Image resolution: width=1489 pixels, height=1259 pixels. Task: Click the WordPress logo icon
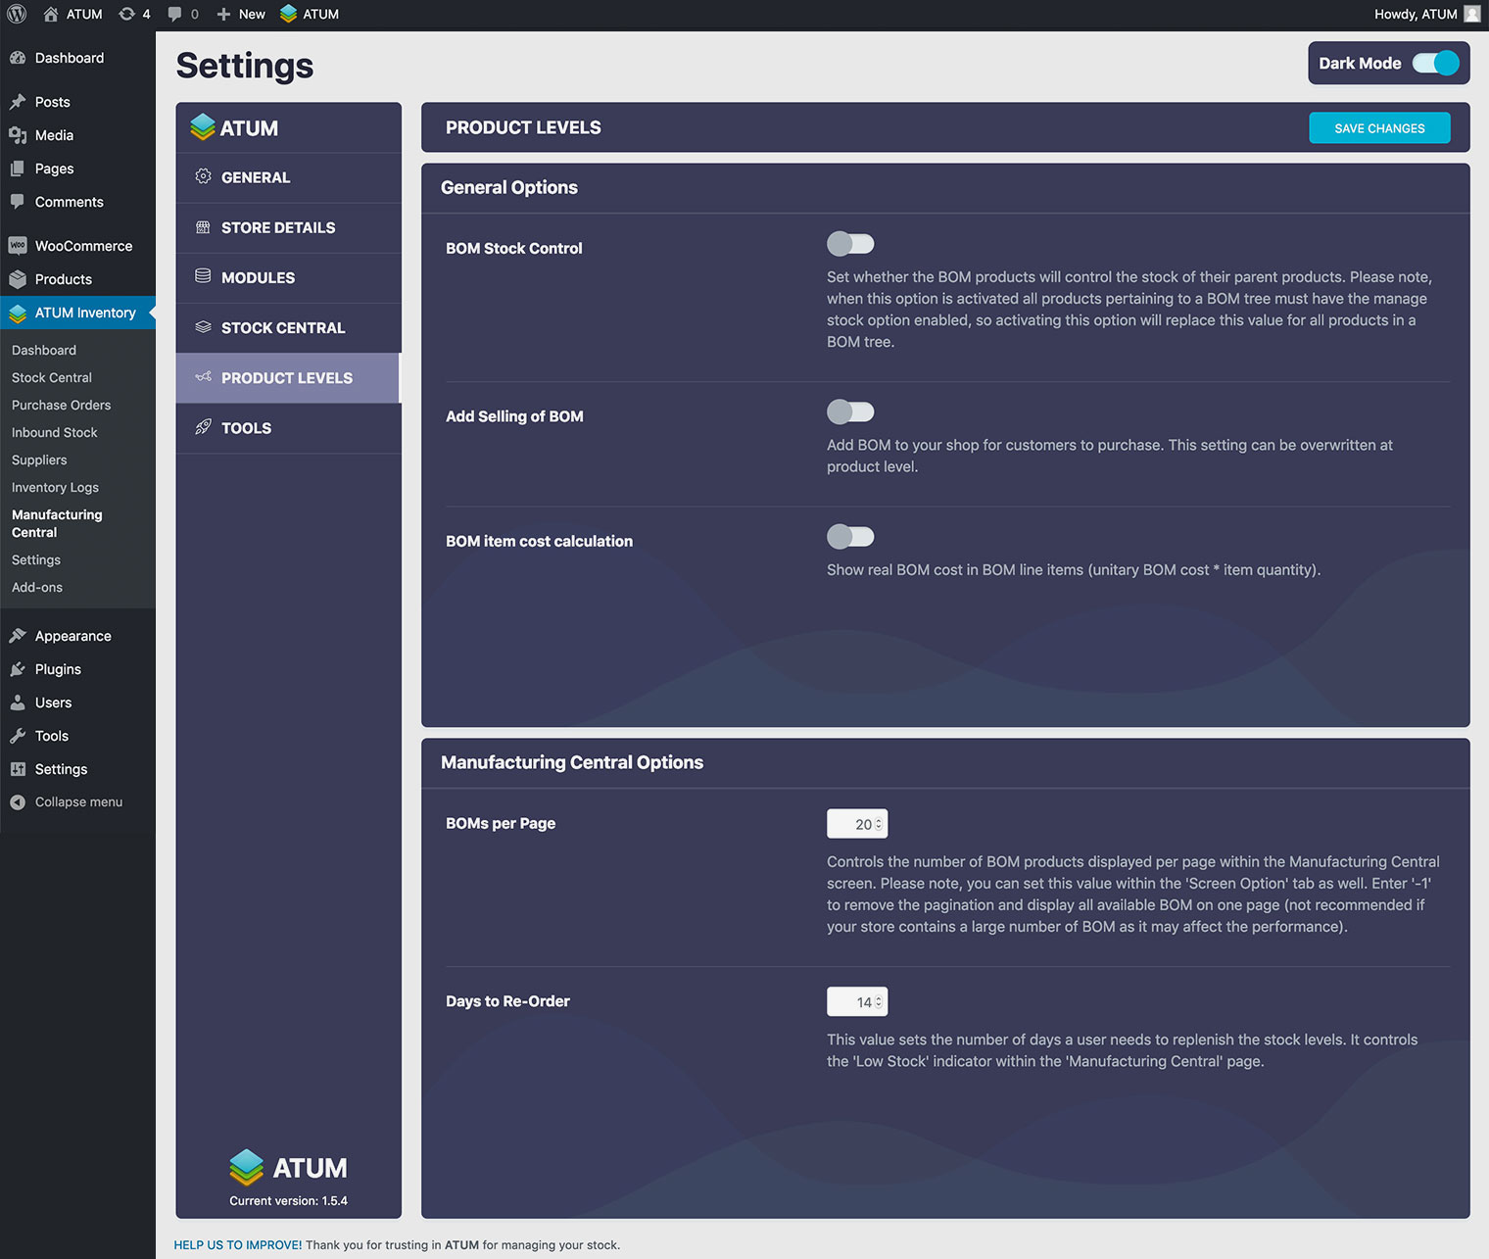click(x=17, y=15)
